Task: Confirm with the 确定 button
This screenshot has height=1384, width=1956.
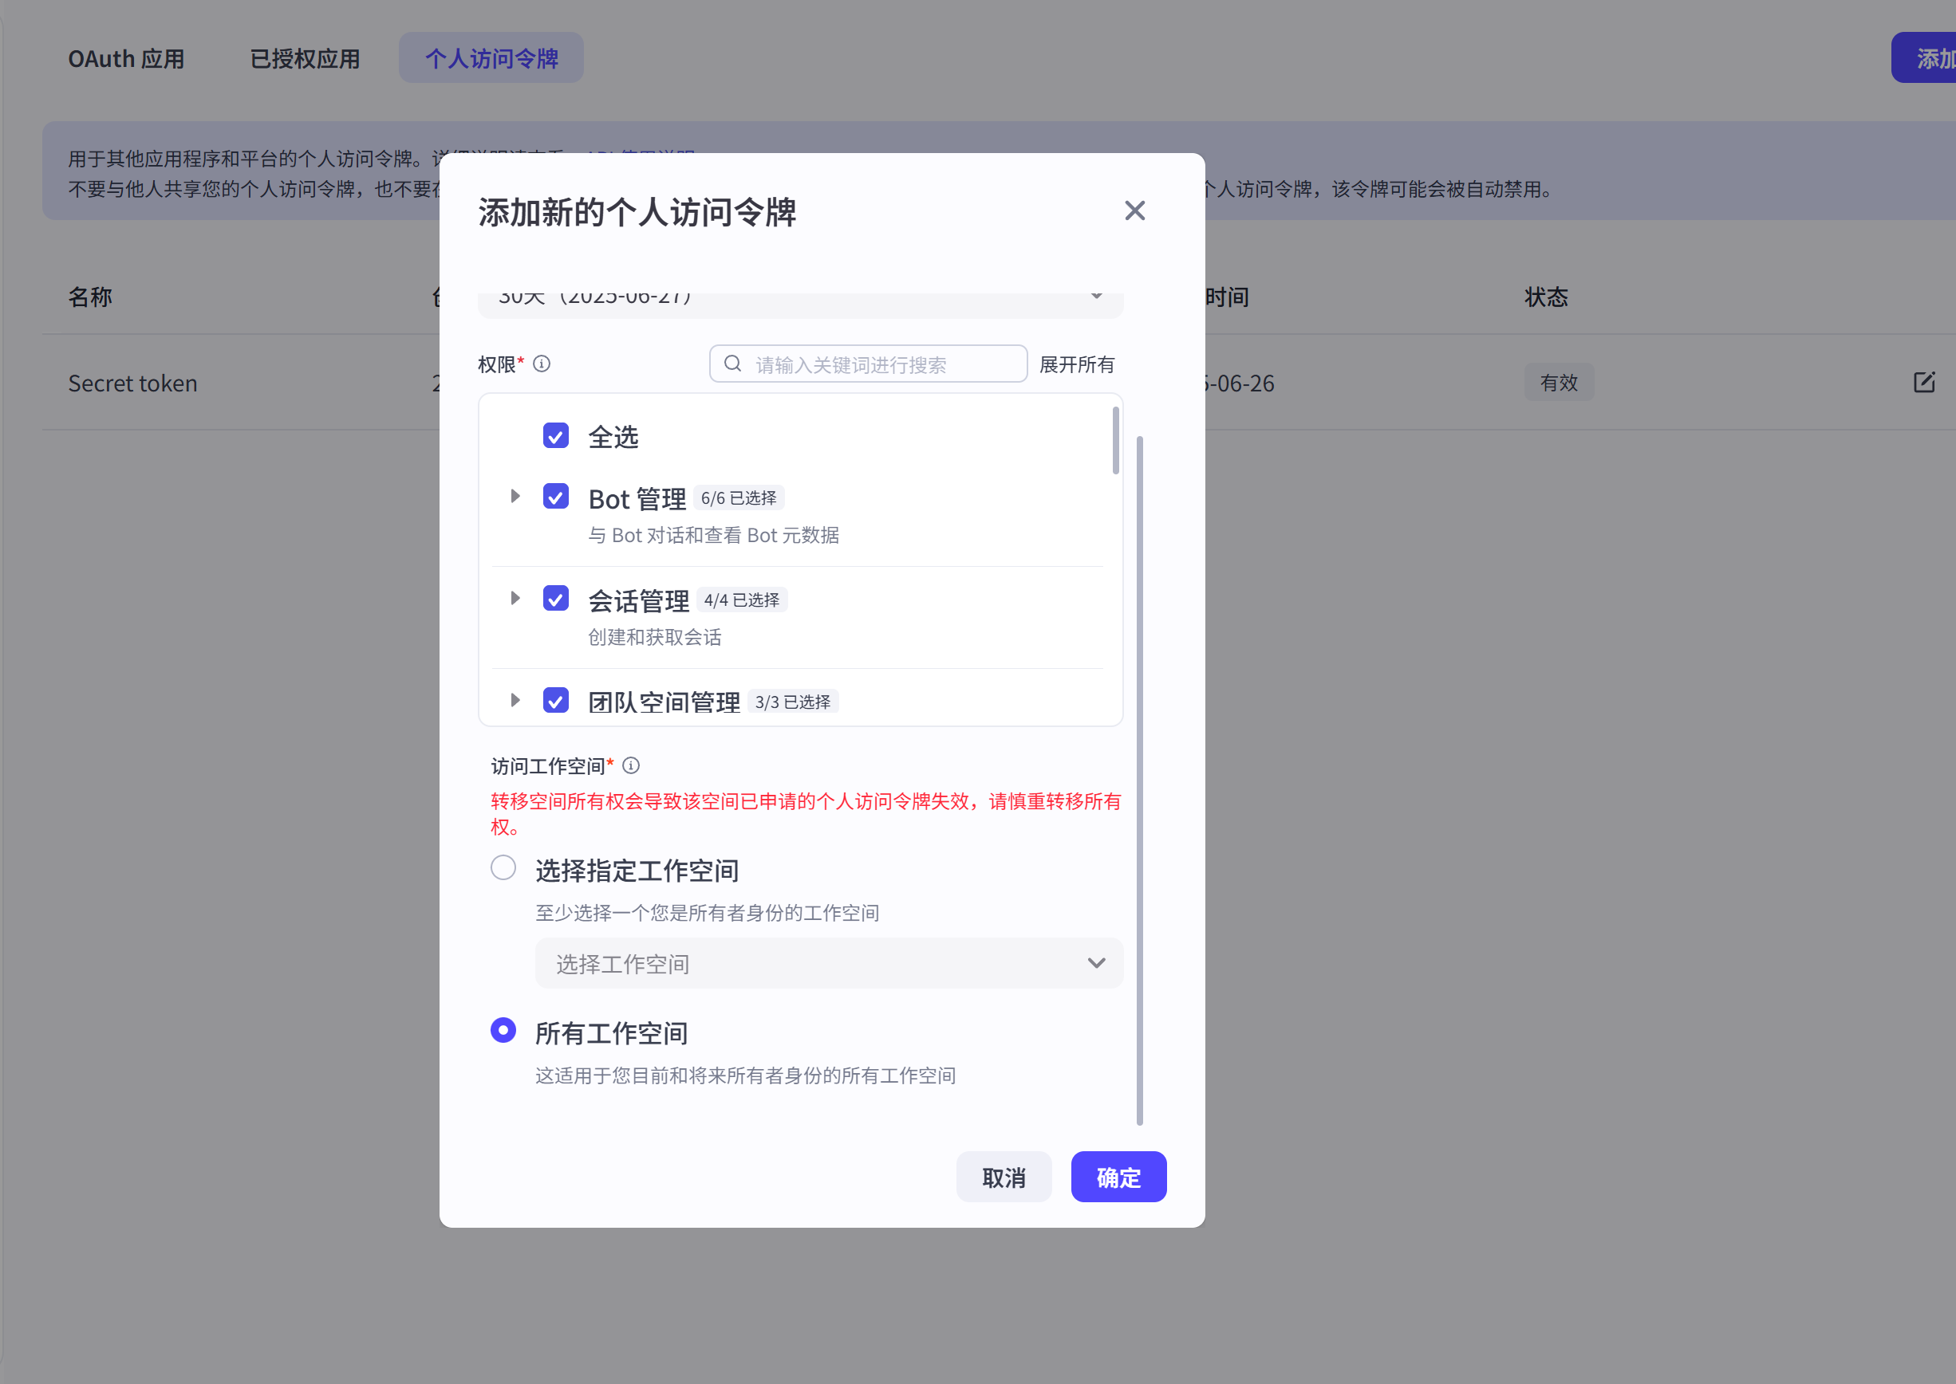Action: click(x=1118, y=1177)
